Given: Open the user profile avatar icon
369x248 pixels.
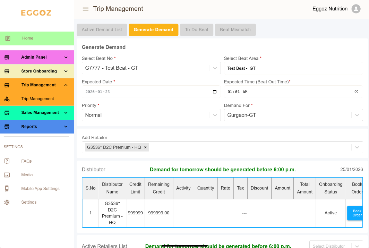Looking at the screenshot, I should tap(356, 9).
